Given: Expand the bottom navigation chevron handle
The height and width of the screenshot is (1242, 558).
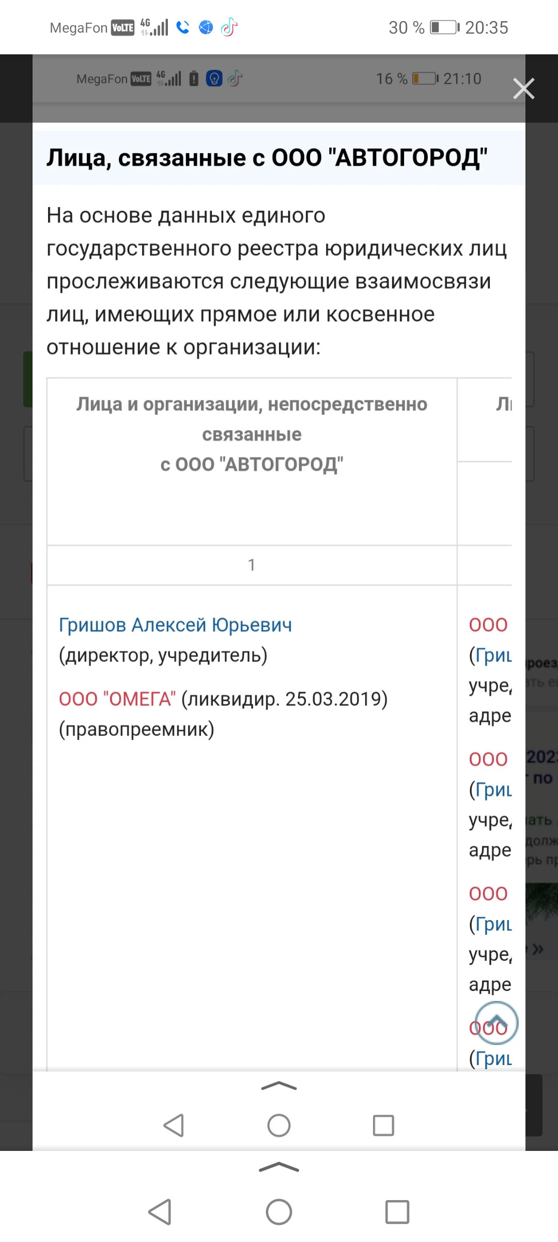Looking at the screenshot, I should [279, 1167].
